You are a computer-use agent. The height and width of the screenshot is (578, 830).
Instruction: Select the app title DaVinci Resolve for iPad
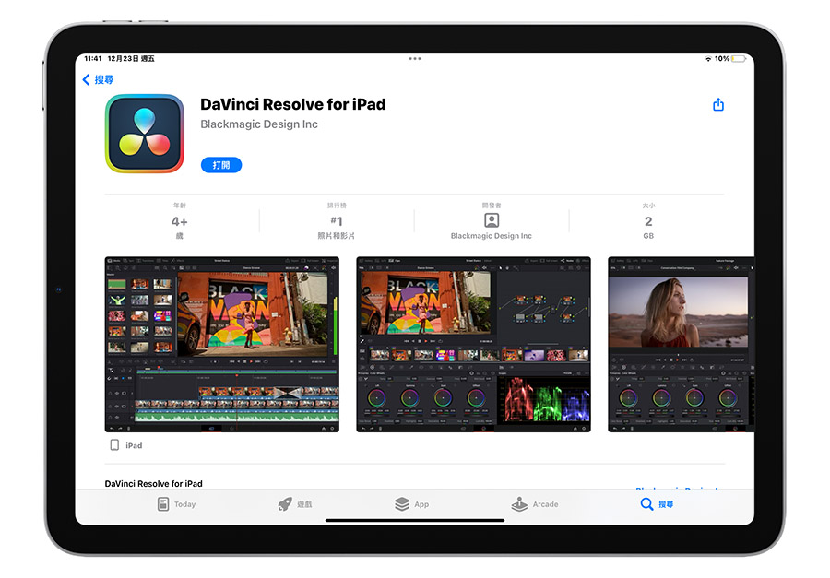pyautogui.click(x=292, y=104)
